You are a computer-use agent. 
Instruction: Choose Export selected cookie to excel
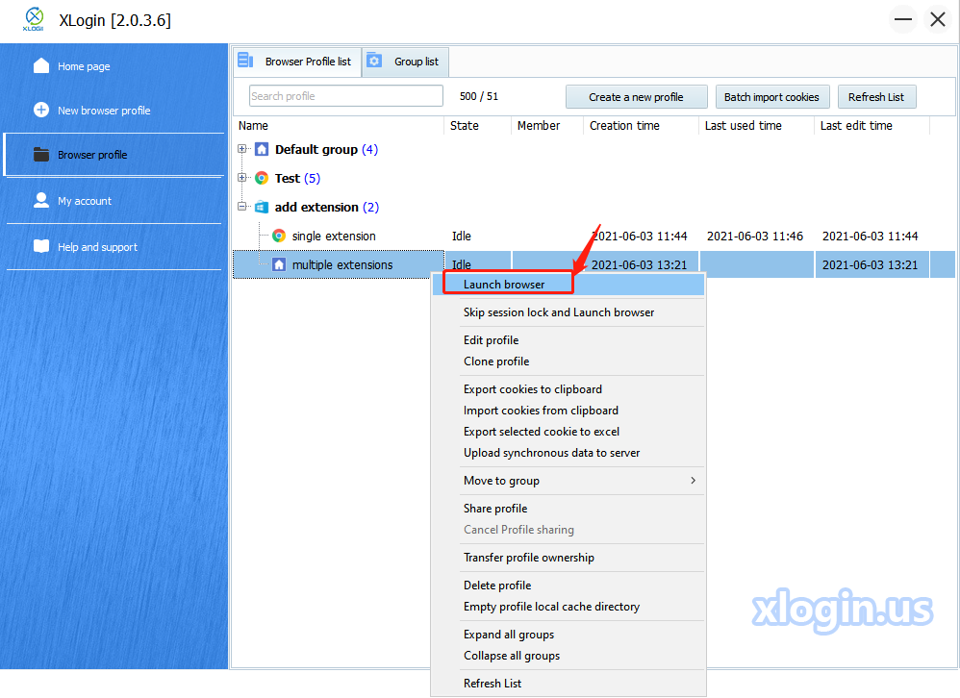[568, 432]
